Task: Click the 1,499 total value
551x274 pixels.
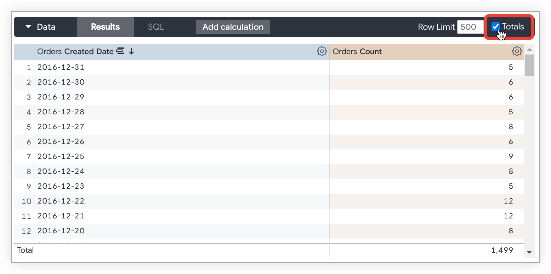Action: coord(502,250)
